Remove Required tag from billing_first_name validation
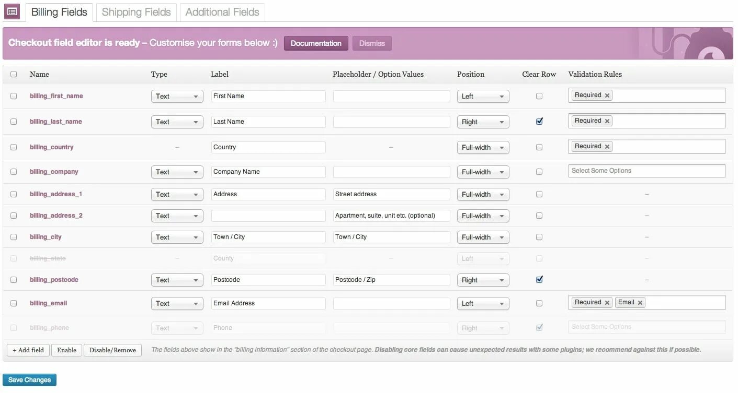Screen dimensions: 738x393 tap(607, 96)
